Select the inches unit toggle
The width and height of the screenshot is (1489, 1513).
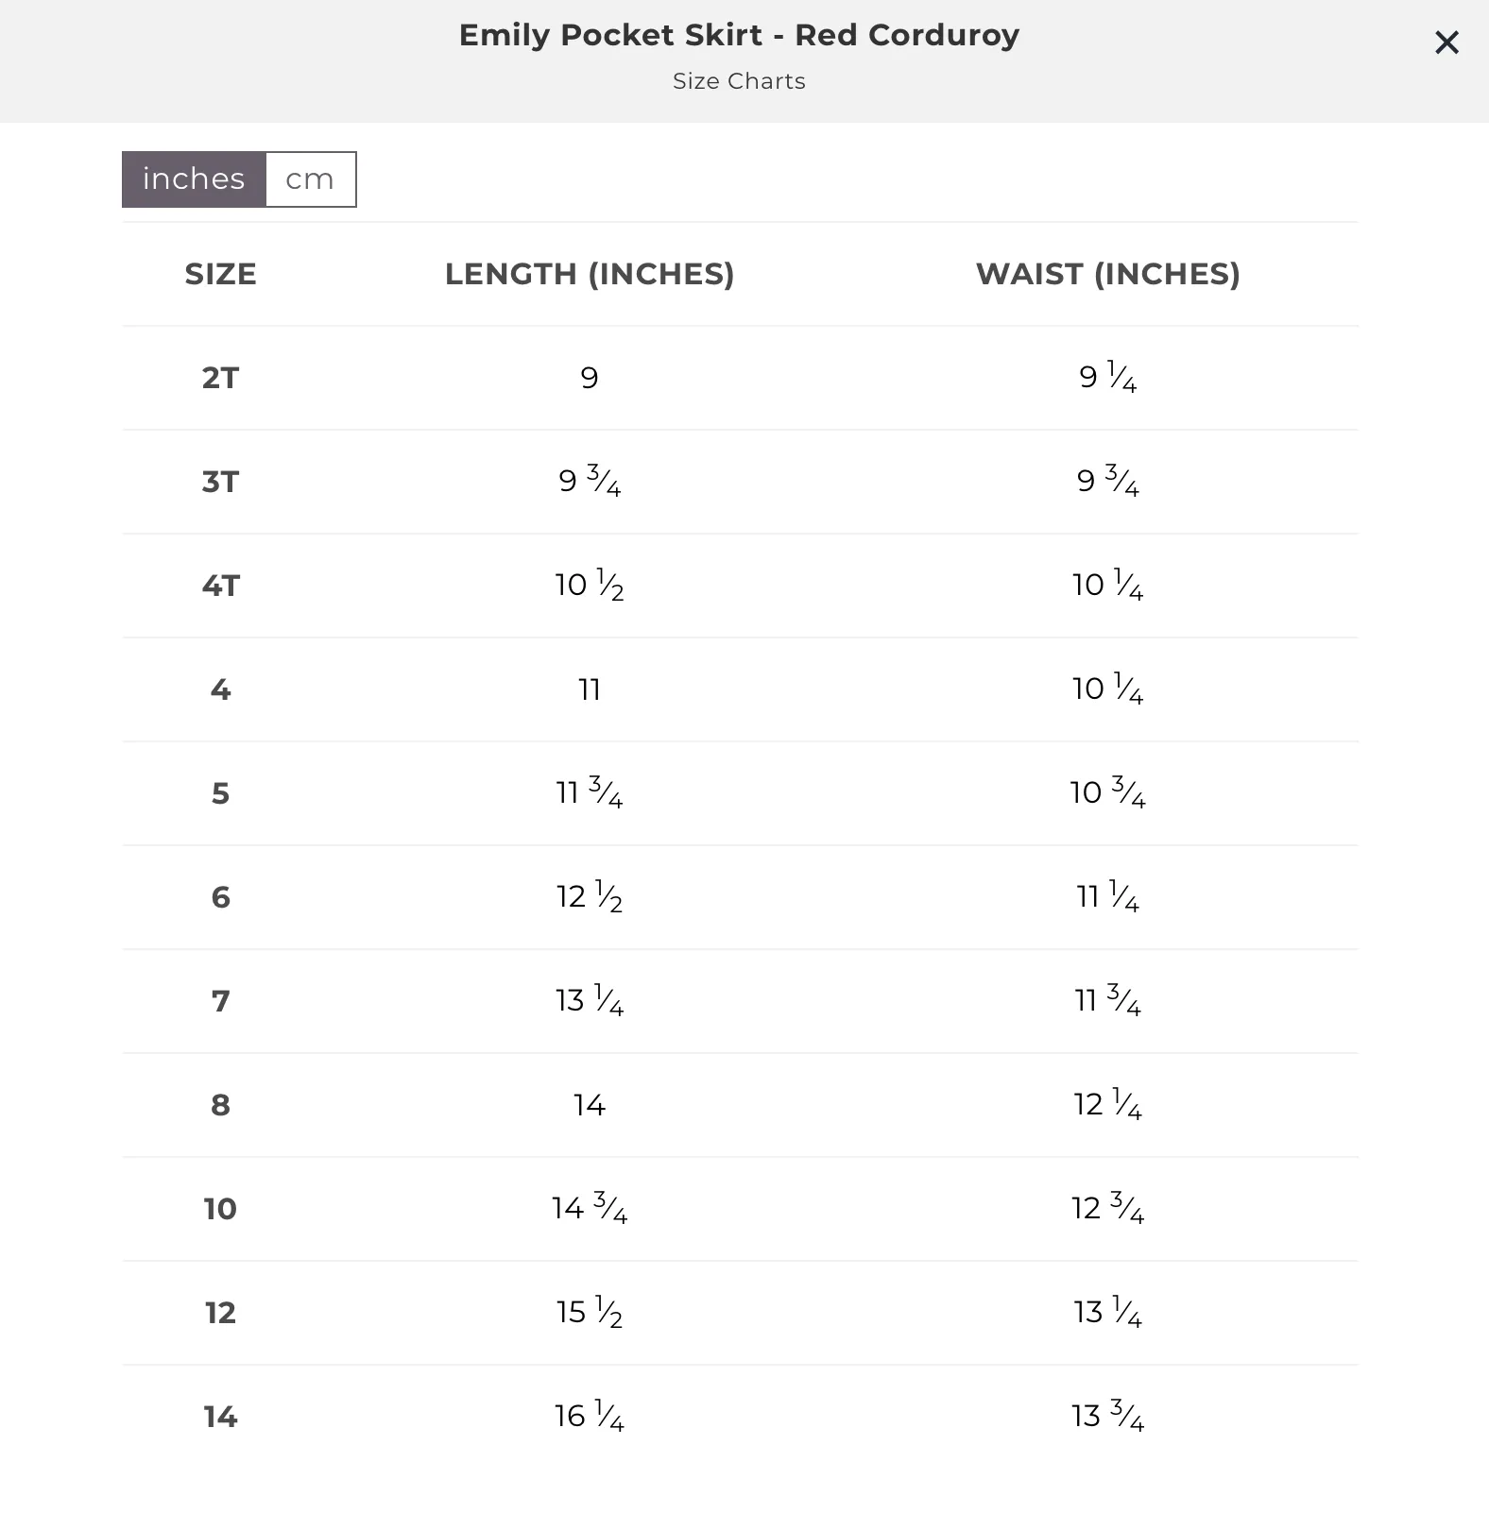pyautogui.click(x=194, y=179)
